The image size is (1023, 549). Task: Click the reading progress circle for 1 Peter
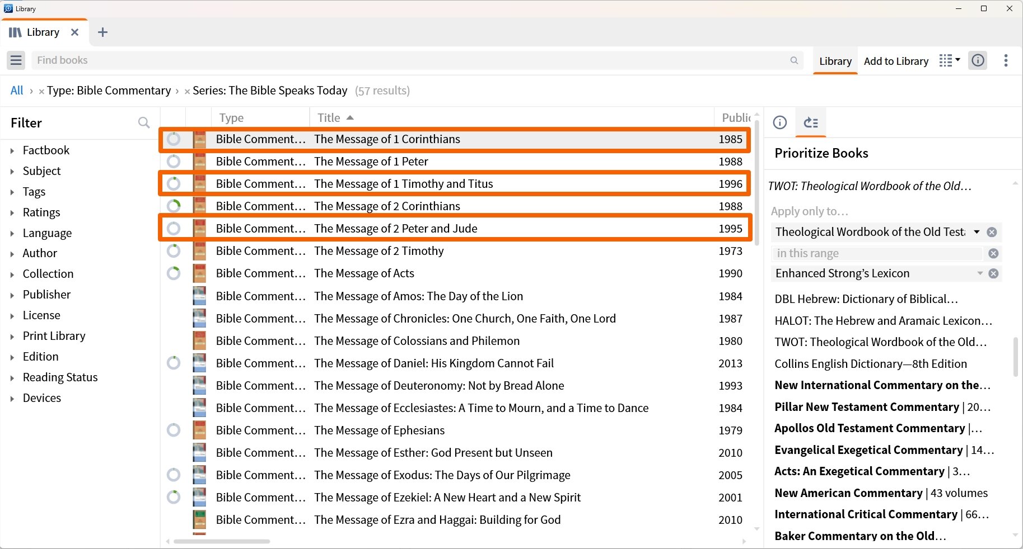pos(174,162)
